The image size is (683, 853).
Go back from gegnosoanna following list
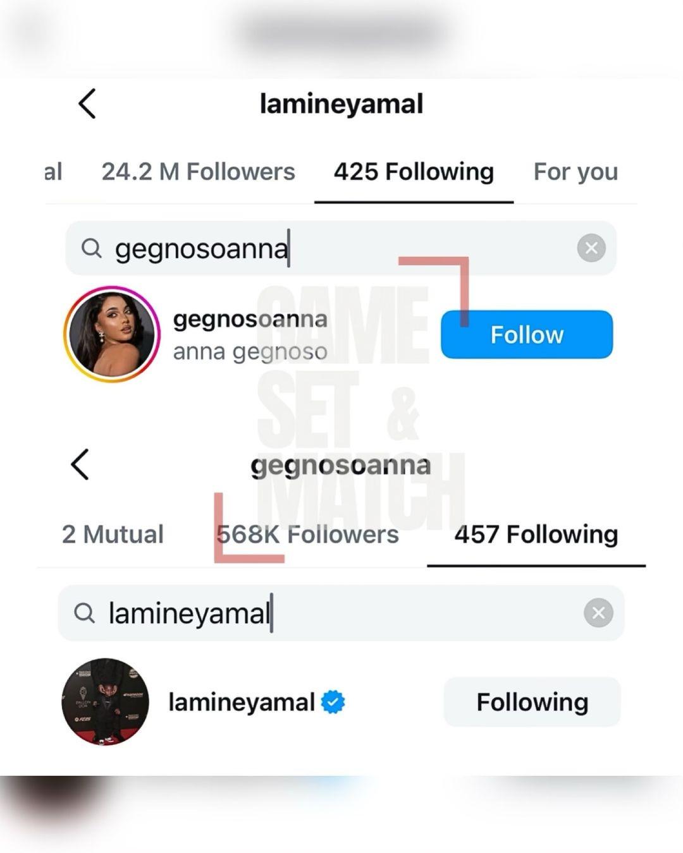(x=80, y=465)
